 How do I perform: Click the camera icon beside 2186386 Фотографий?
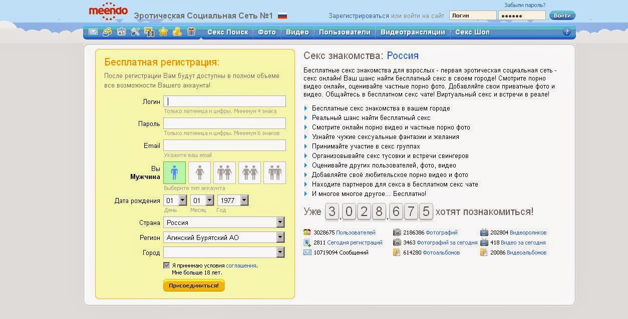coord(397,232)
